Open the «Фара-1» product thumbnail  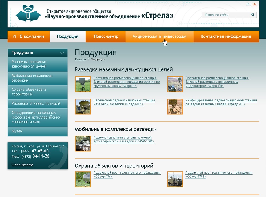83,84
